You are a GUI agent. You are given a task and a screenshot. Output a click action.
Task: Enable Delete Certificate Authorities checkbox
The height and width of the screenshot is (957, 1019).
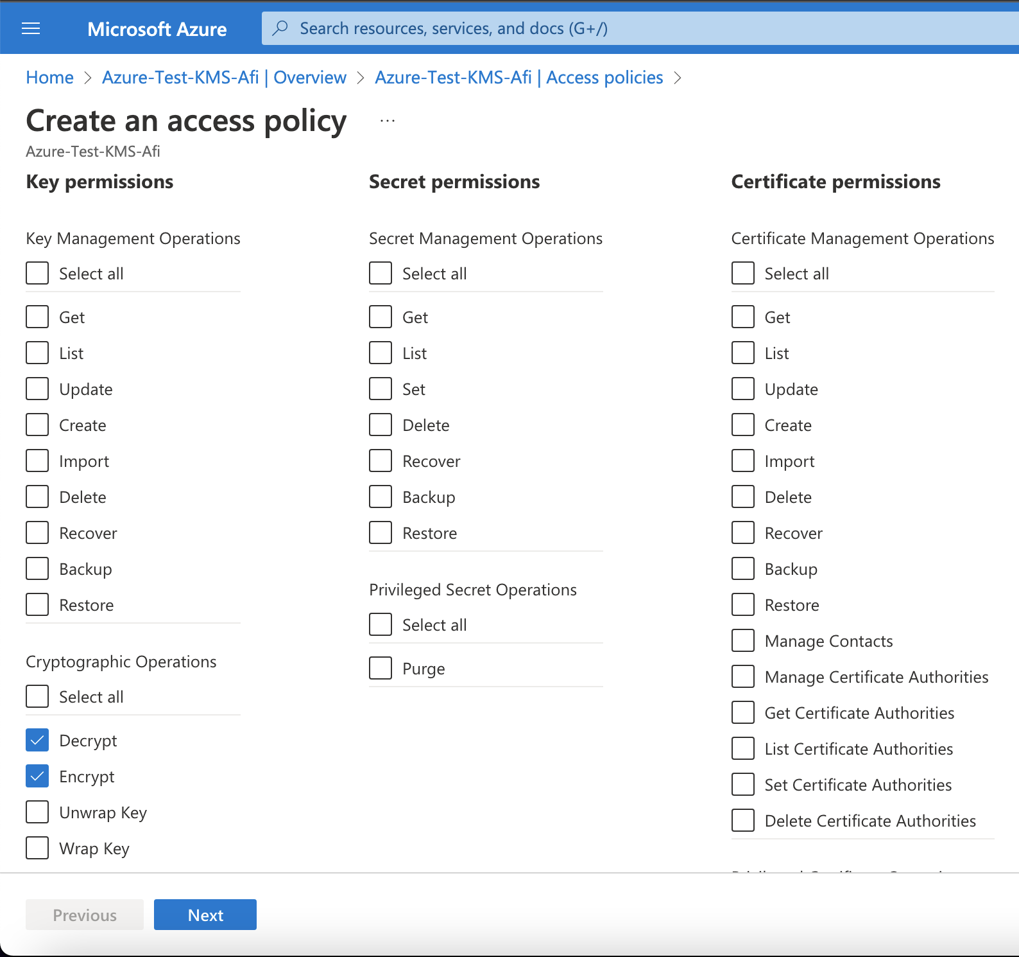click(743, 820)
